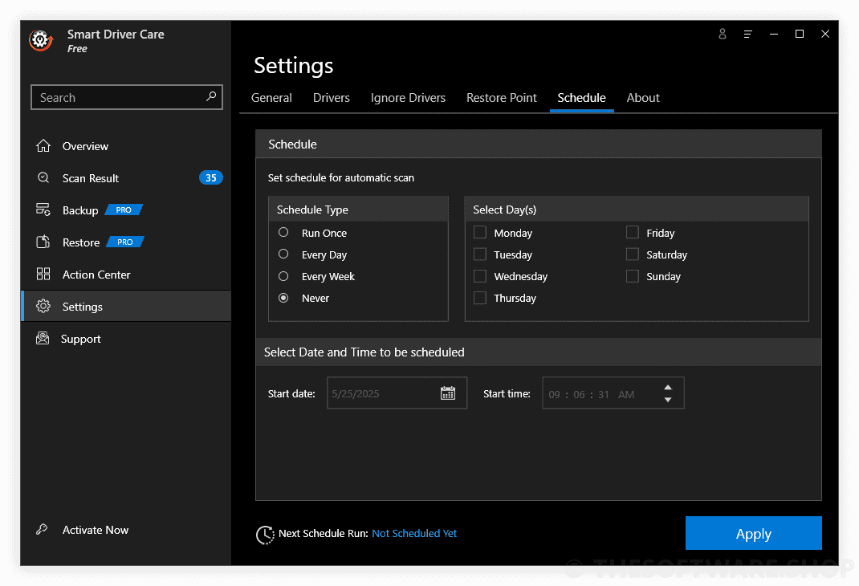
Task: Open the Restore Point tab
Action: tap(501, 97)
